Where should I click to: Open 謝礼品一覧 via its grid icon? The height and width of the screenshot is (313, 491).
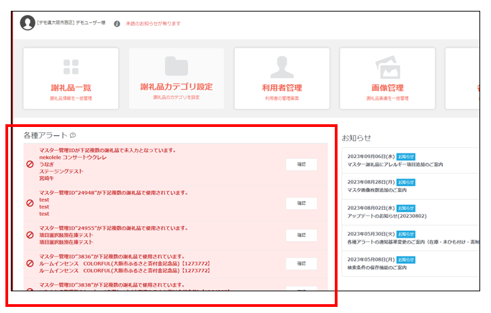click(71, 67)
